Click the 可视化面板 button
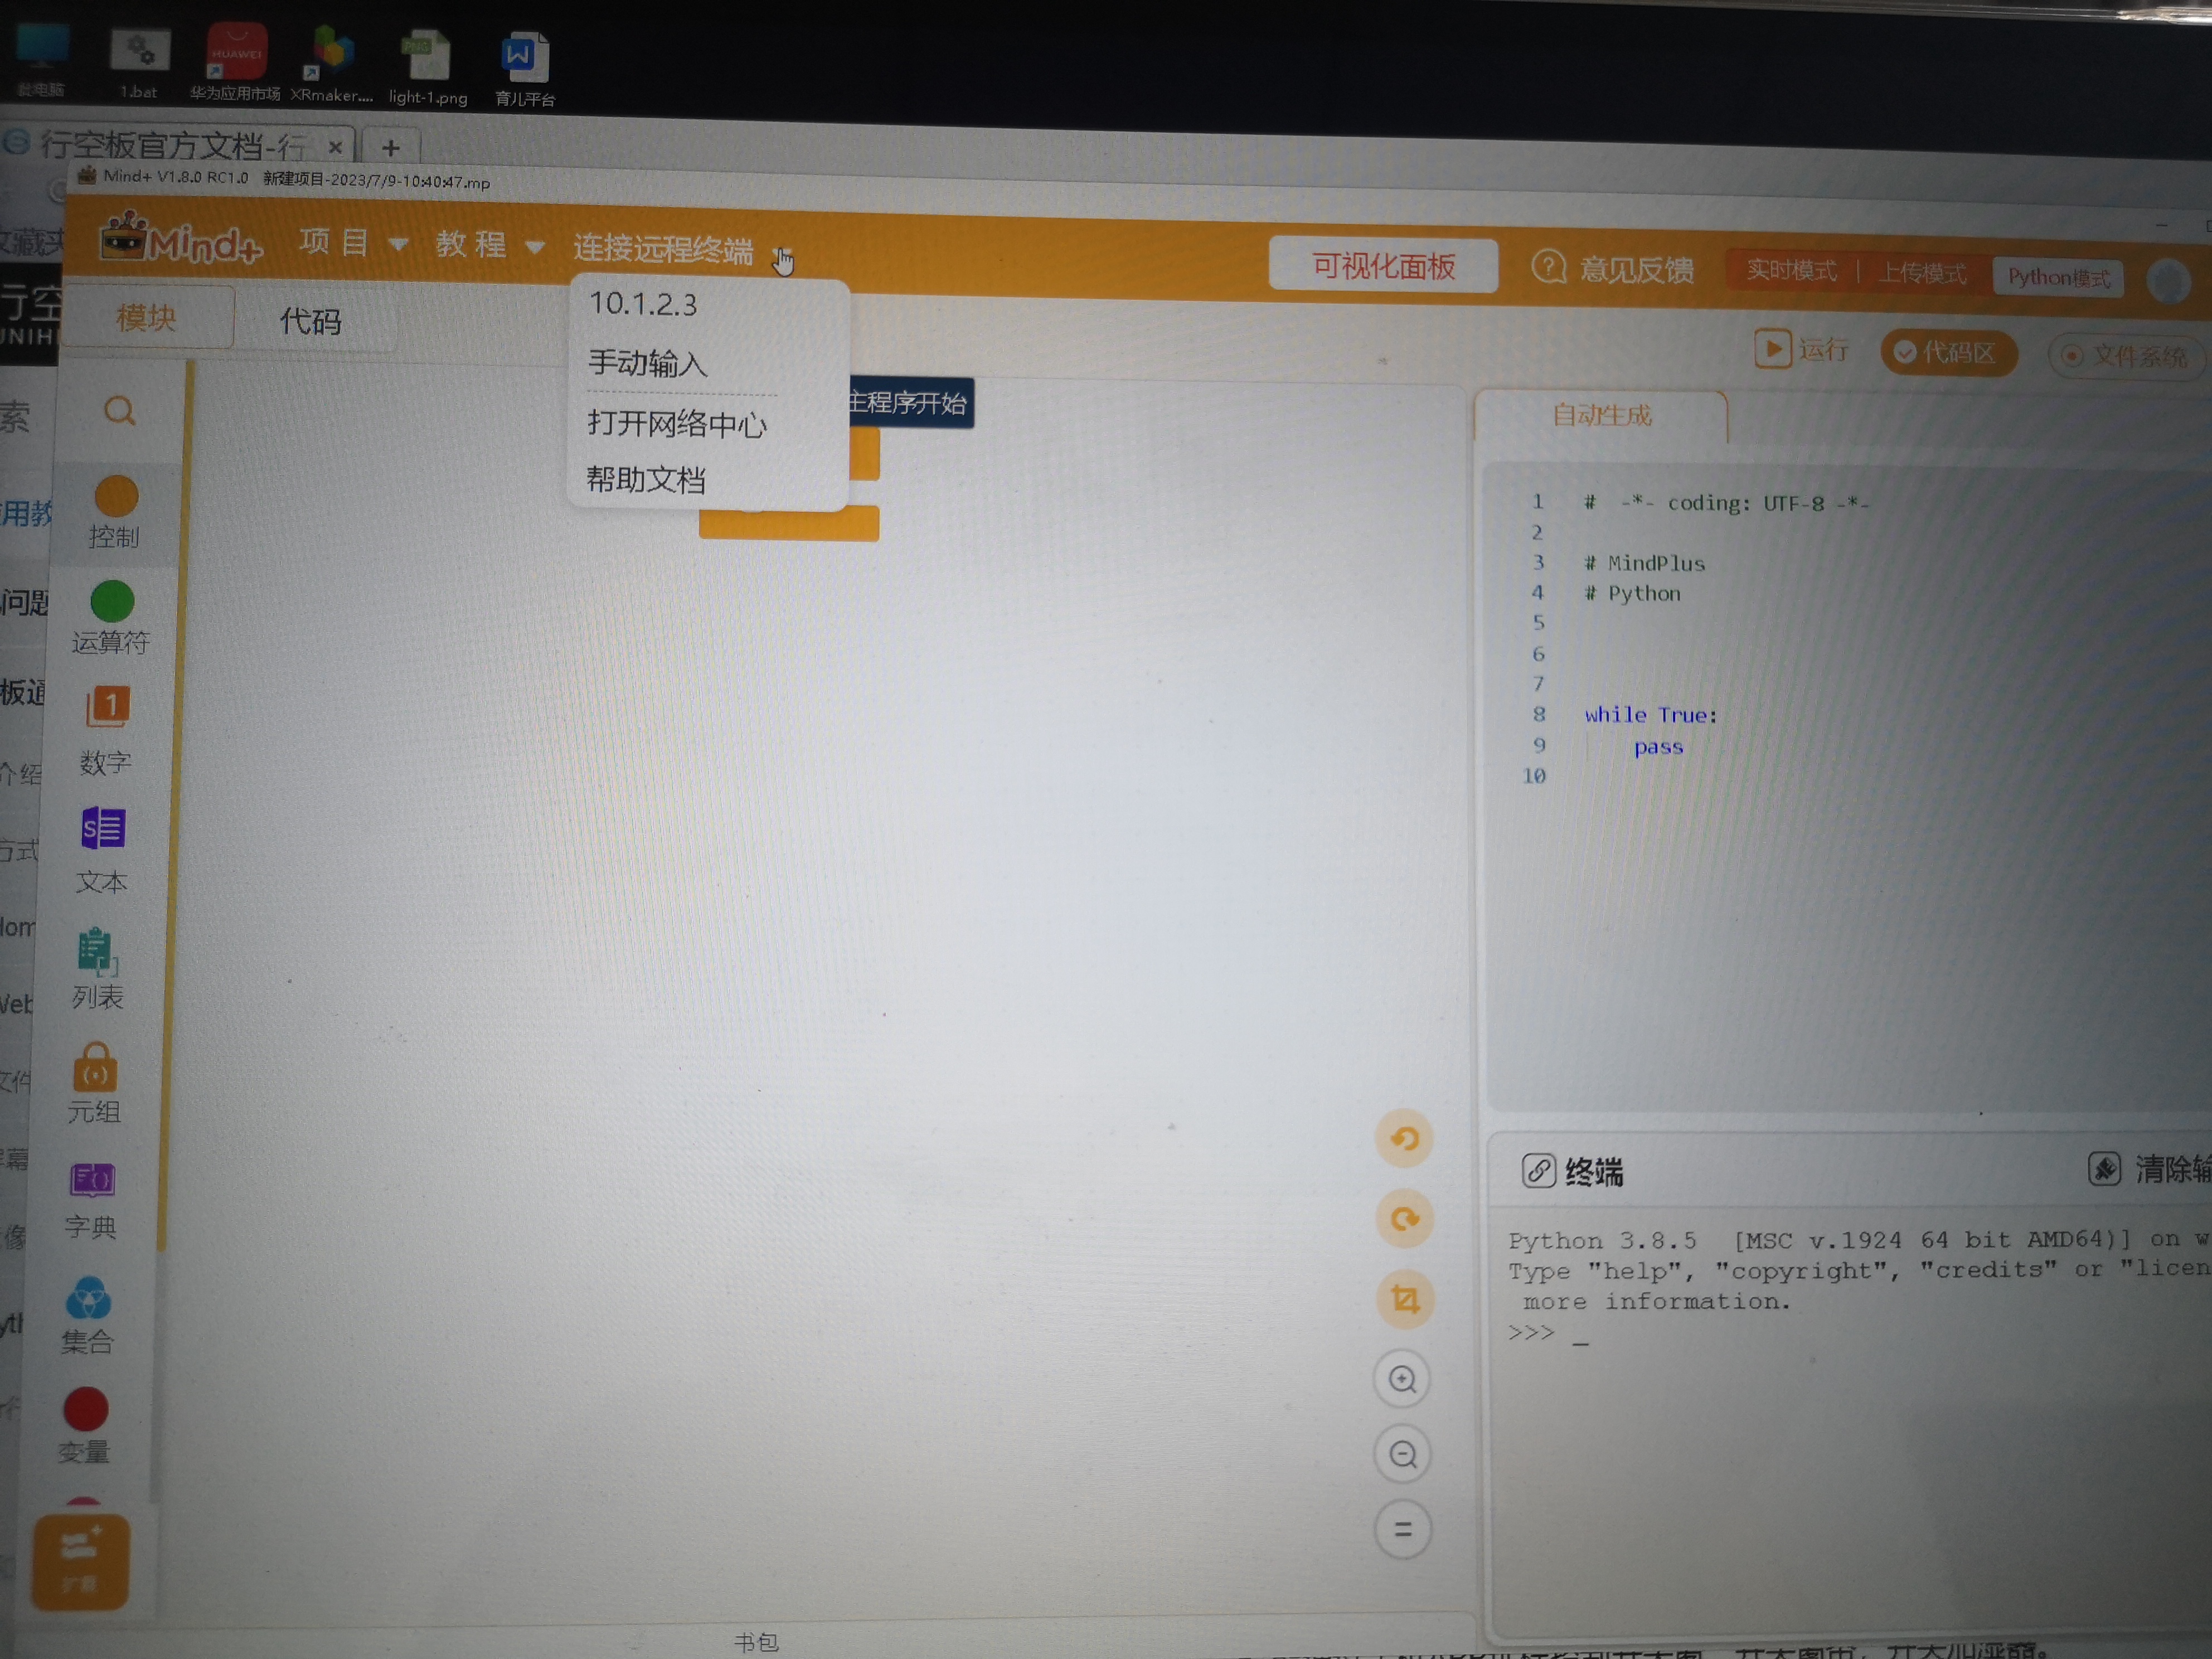 (1383, 266)
